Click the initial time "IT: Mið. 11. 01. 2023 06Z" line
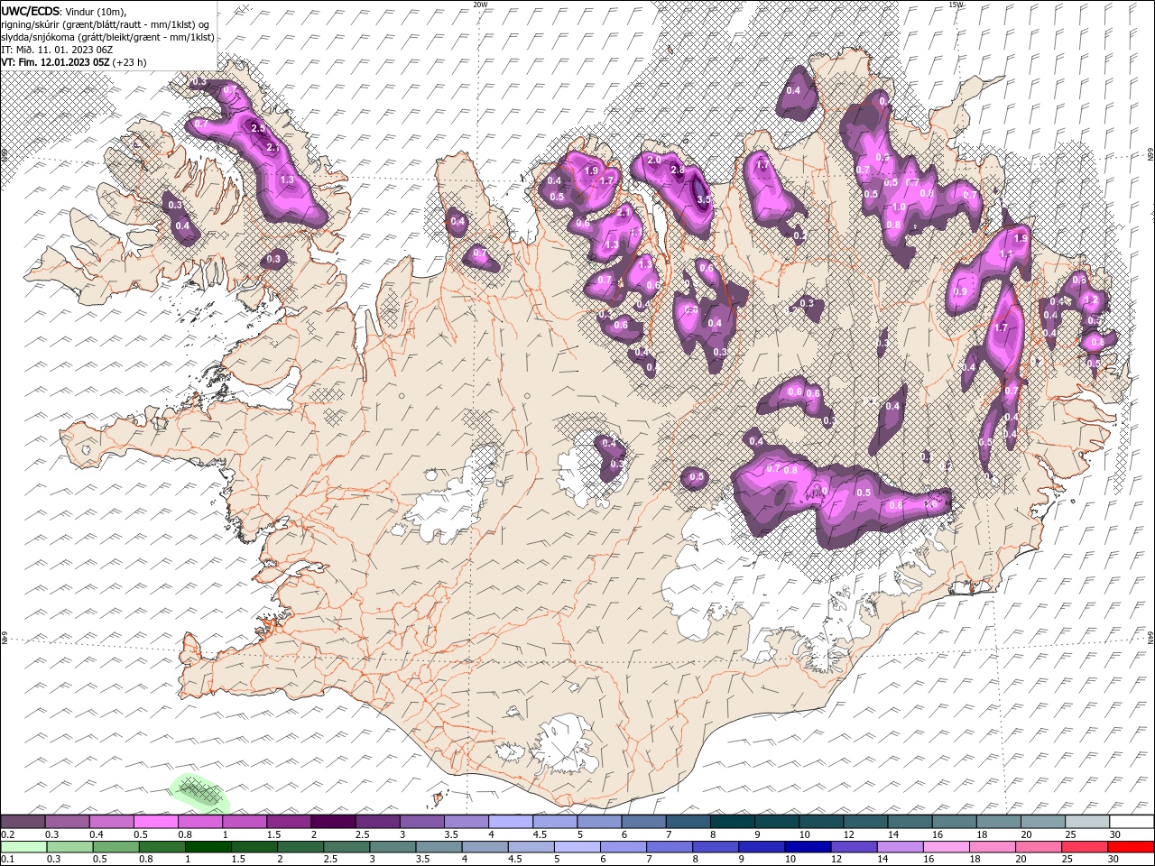This screenshot has height=866, width=1155. click(x=58, y=50)
